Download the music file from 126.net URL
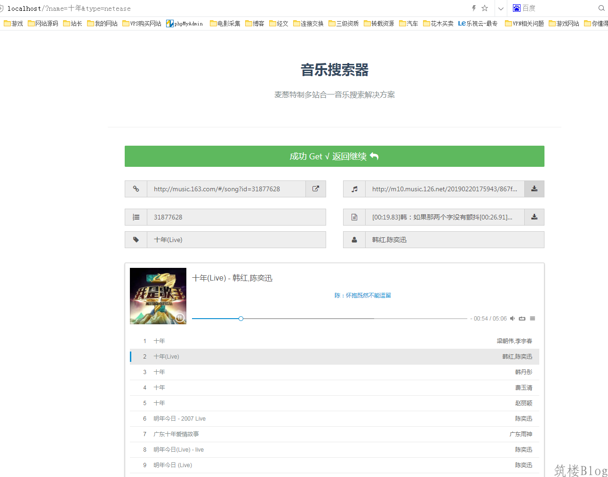This screenshot has height=477, width=608. click(x=534, y=189)
